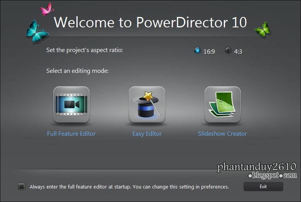Select the 16:9 aspect ratio radio button

pos(197,50)
